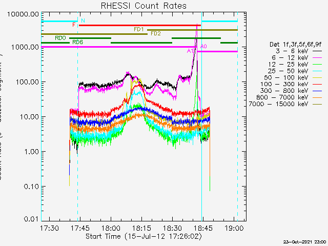
Task: Click the RHESSI Count Rates title
Action: click(x=143, y=6)
